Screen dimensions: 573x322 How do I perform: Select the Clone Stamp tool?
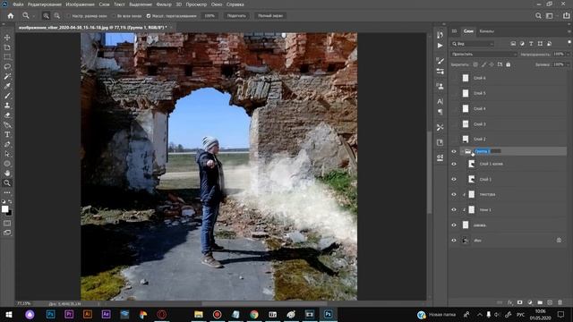(x=7, y=106)
